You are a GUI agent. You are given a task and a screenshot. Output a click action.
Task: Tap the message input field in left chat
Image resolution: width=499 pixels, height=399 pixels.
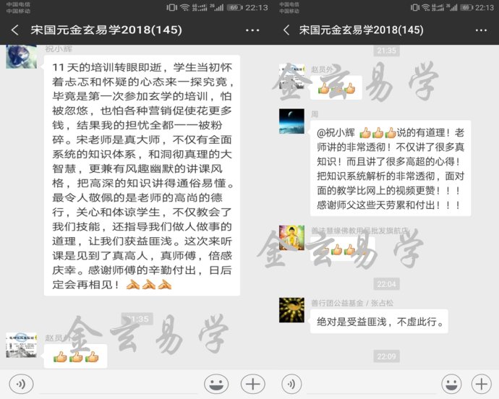click(x=119, y=383)
